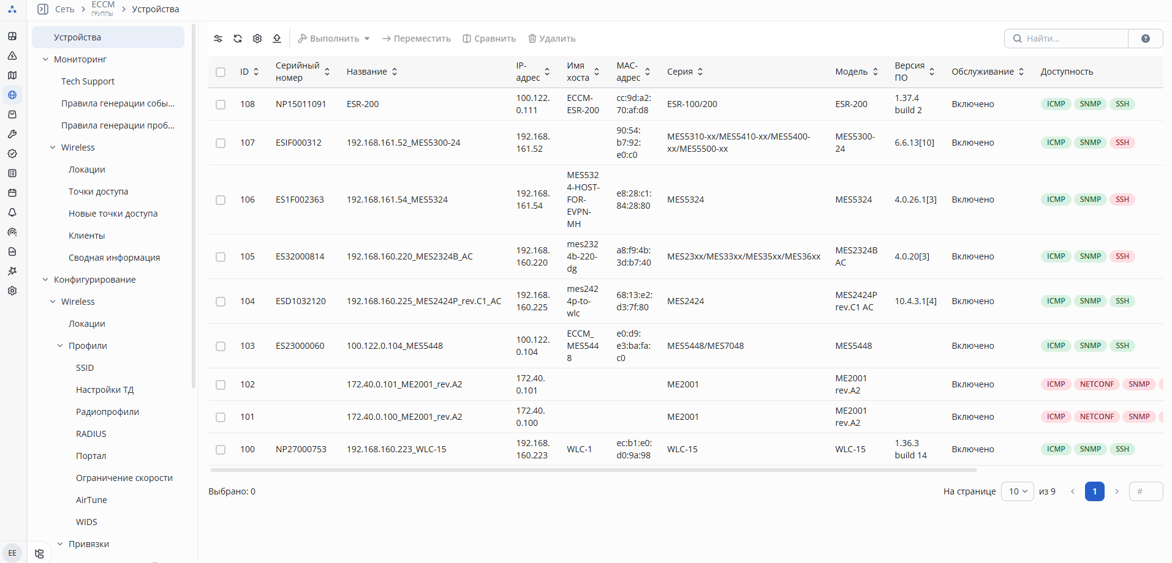1172x563 pixels.
Task: Collapse the Мониторинг tree section
Action: click(45, 59)
